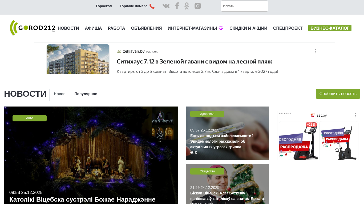Image resolution: width=364 pixels, height=204 pixels.
Task: Click the eye views icon under the flu article
Action: coord(192,153)
